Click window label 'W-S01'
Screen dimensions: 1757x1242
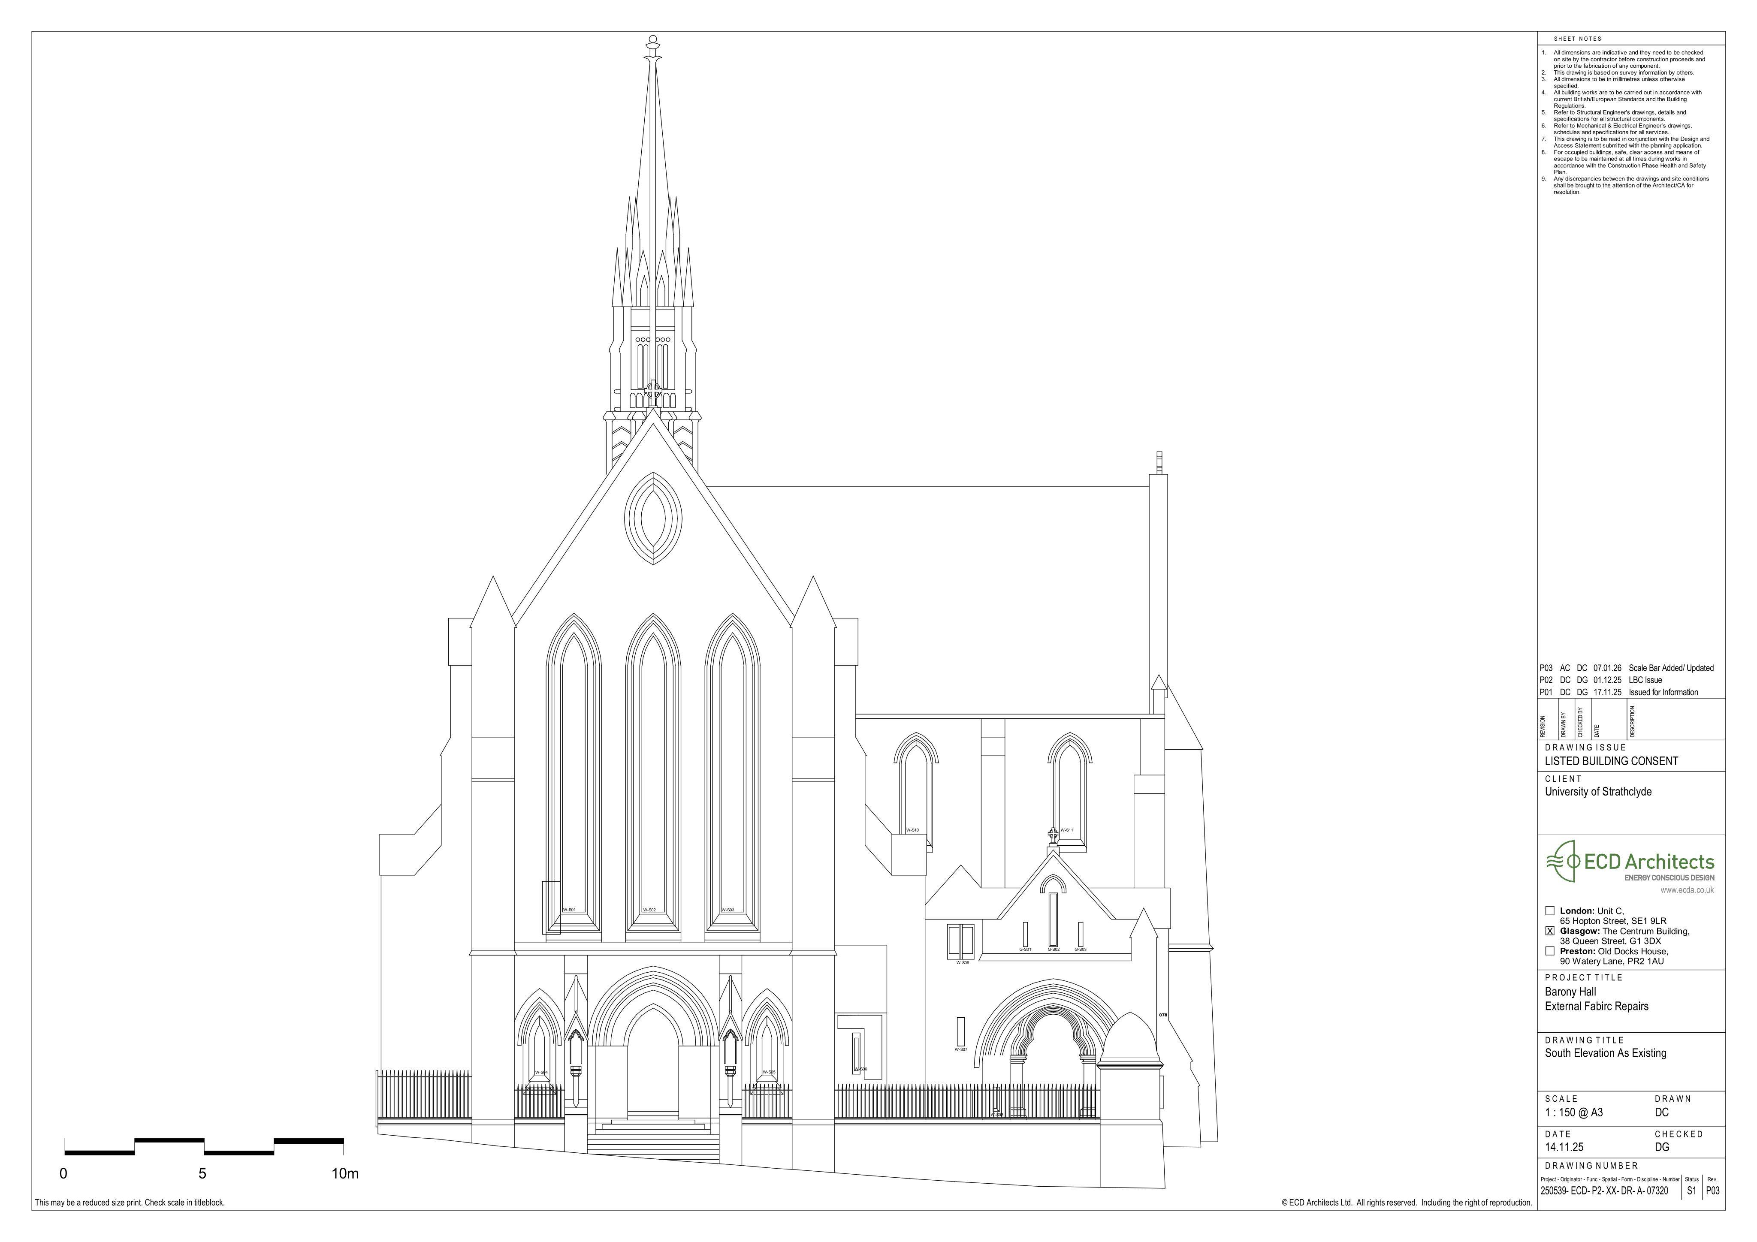point(569,910)
